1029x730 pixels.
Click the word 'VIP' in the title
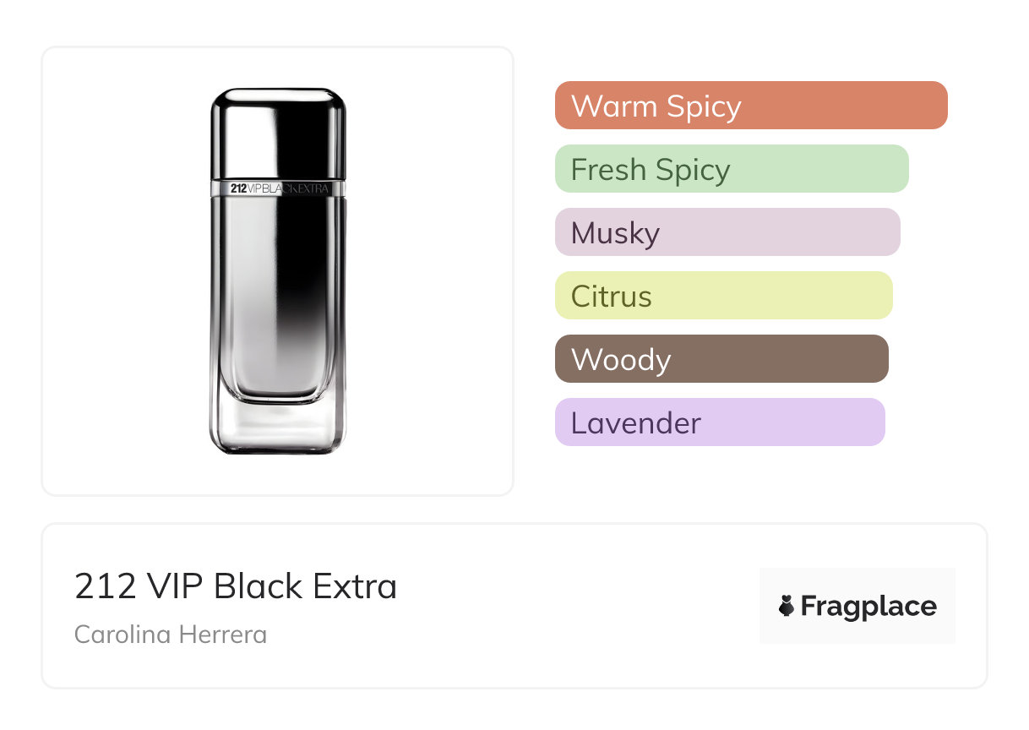click(x=175, y=587)
